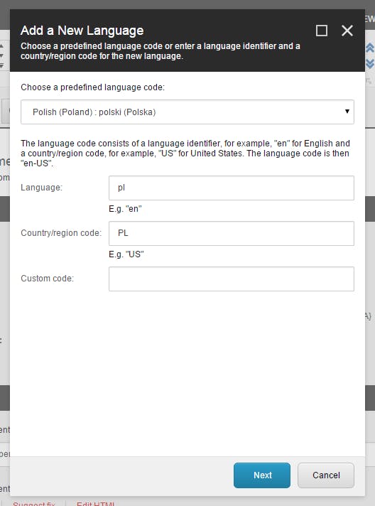This screenshot has width=375, height=506.
Task: Close the Add a New Language dialog
Action: pos(347,31)
